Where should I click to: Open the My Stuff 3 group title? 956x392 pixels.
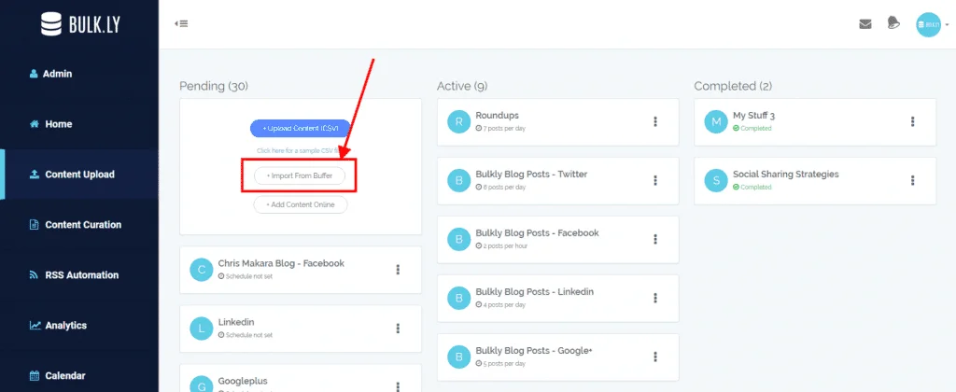point(753,115)
